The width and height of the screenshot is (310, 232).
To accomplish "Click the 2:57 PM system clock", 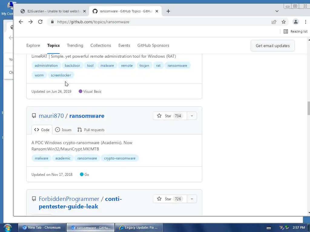I will click(x=299, y=227).
